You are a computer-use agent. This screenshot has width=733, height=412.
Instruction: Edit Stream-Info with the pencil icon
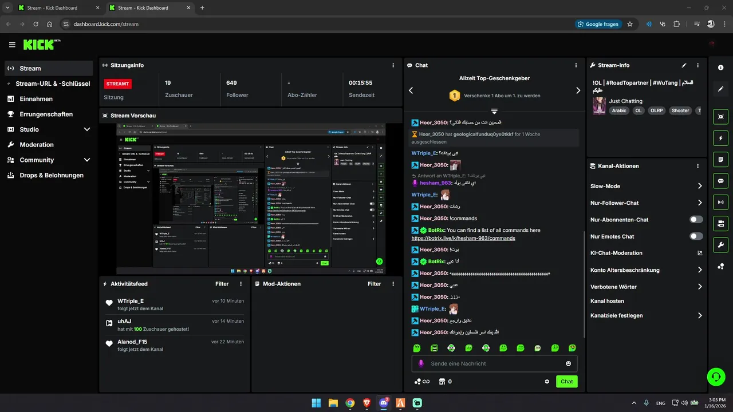point(684,65)
